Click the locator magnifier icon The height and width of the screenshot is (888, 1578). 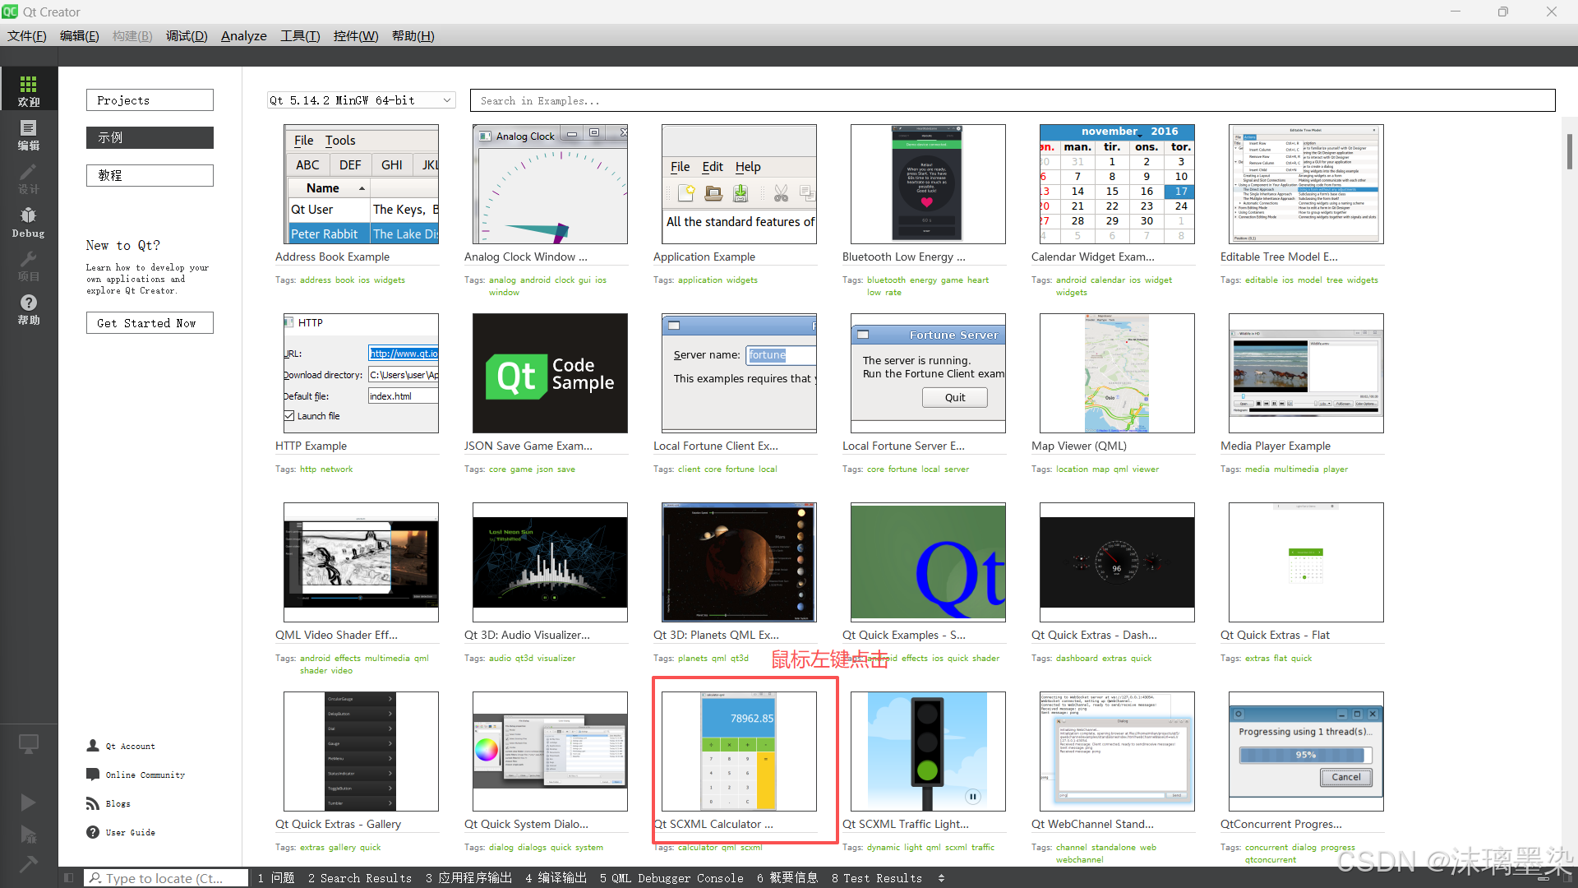[x=95, y=878]
